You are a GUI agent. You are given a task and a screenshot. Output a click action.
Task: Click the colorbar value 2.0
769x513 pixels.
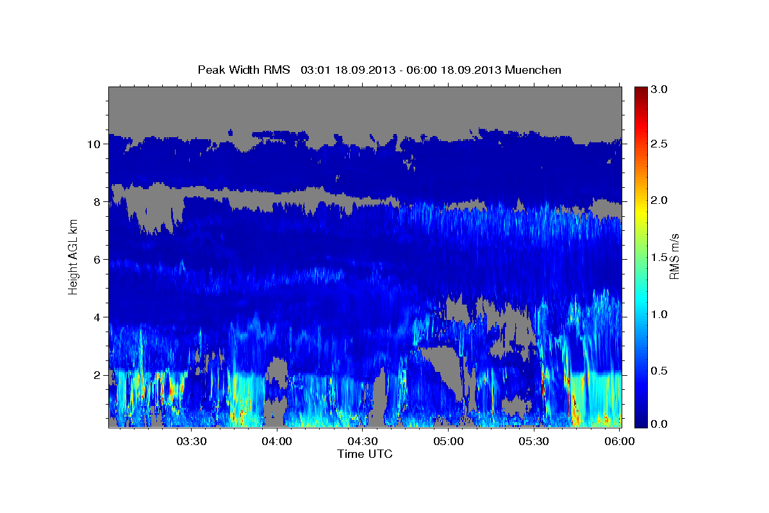tap(659, 200)
